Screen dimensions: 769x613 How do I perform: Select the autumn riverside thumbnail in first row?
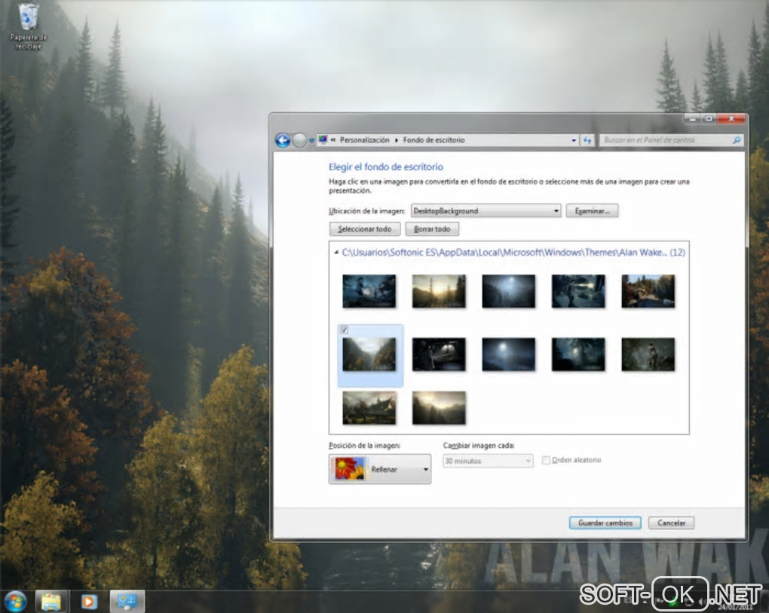coord(648,291)
